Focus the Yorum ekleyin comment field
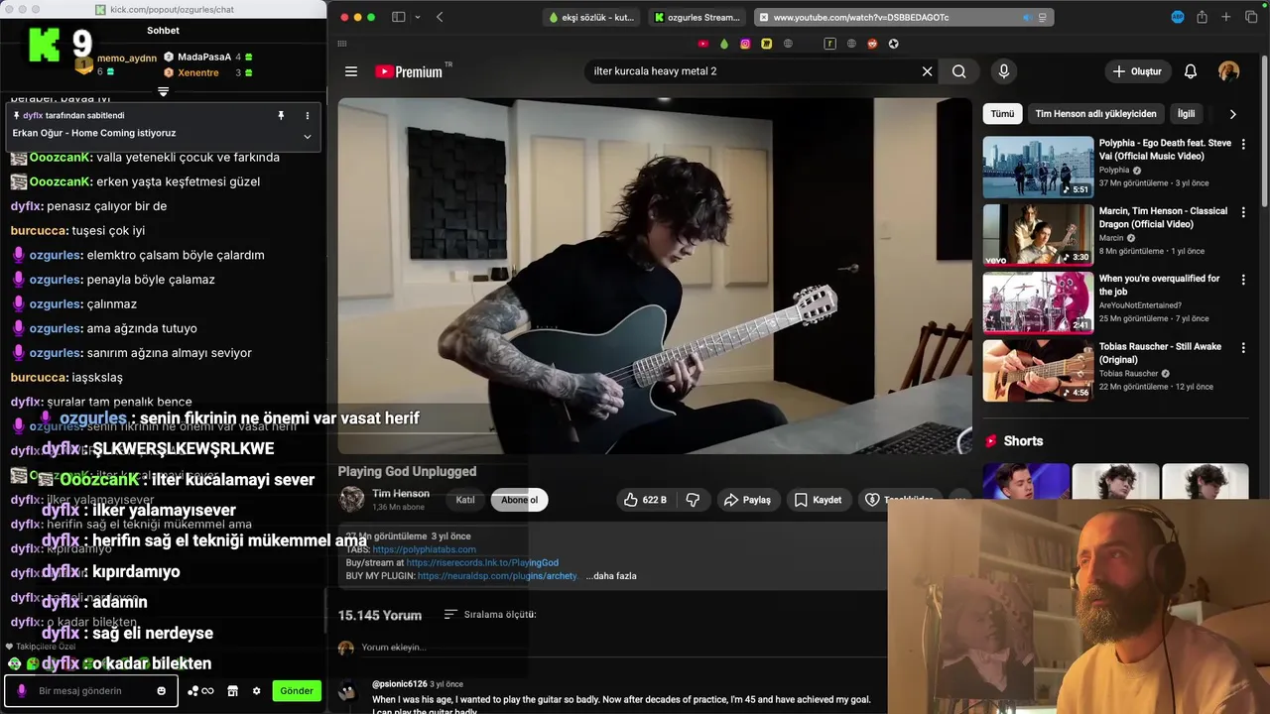The width and height of the screenshot is (1270, 714). (394, 648)
